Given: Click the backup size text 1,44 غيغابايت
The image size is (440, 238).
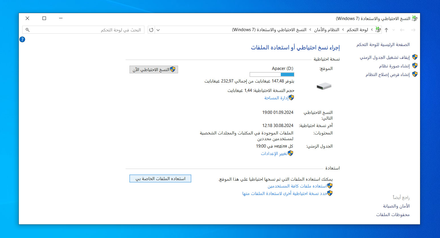Looking at the screenshot, I should (240, 90).
